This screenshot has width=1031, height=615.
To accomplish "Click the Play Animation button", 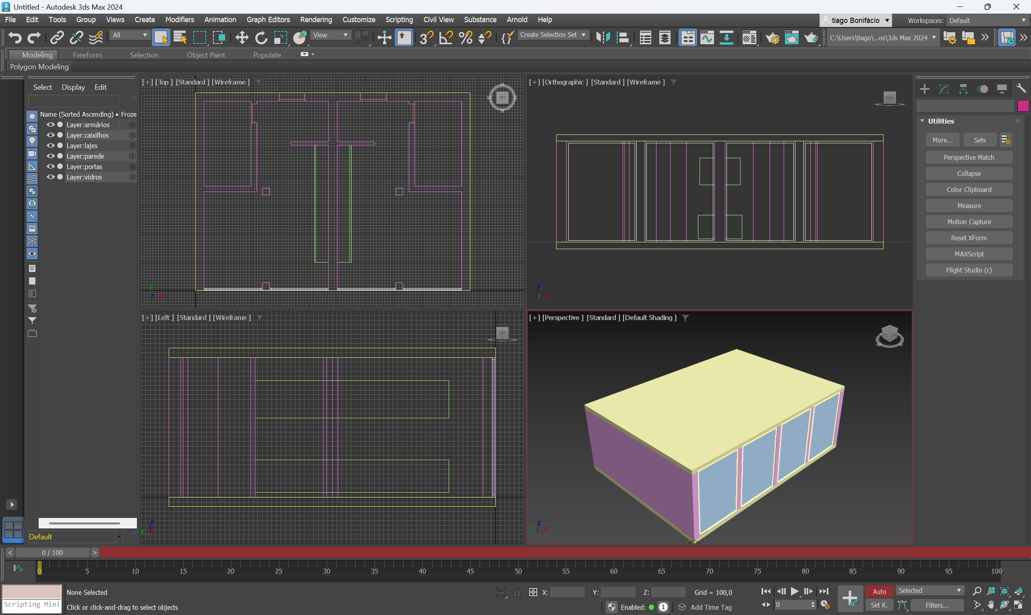I will pos(794,592).
